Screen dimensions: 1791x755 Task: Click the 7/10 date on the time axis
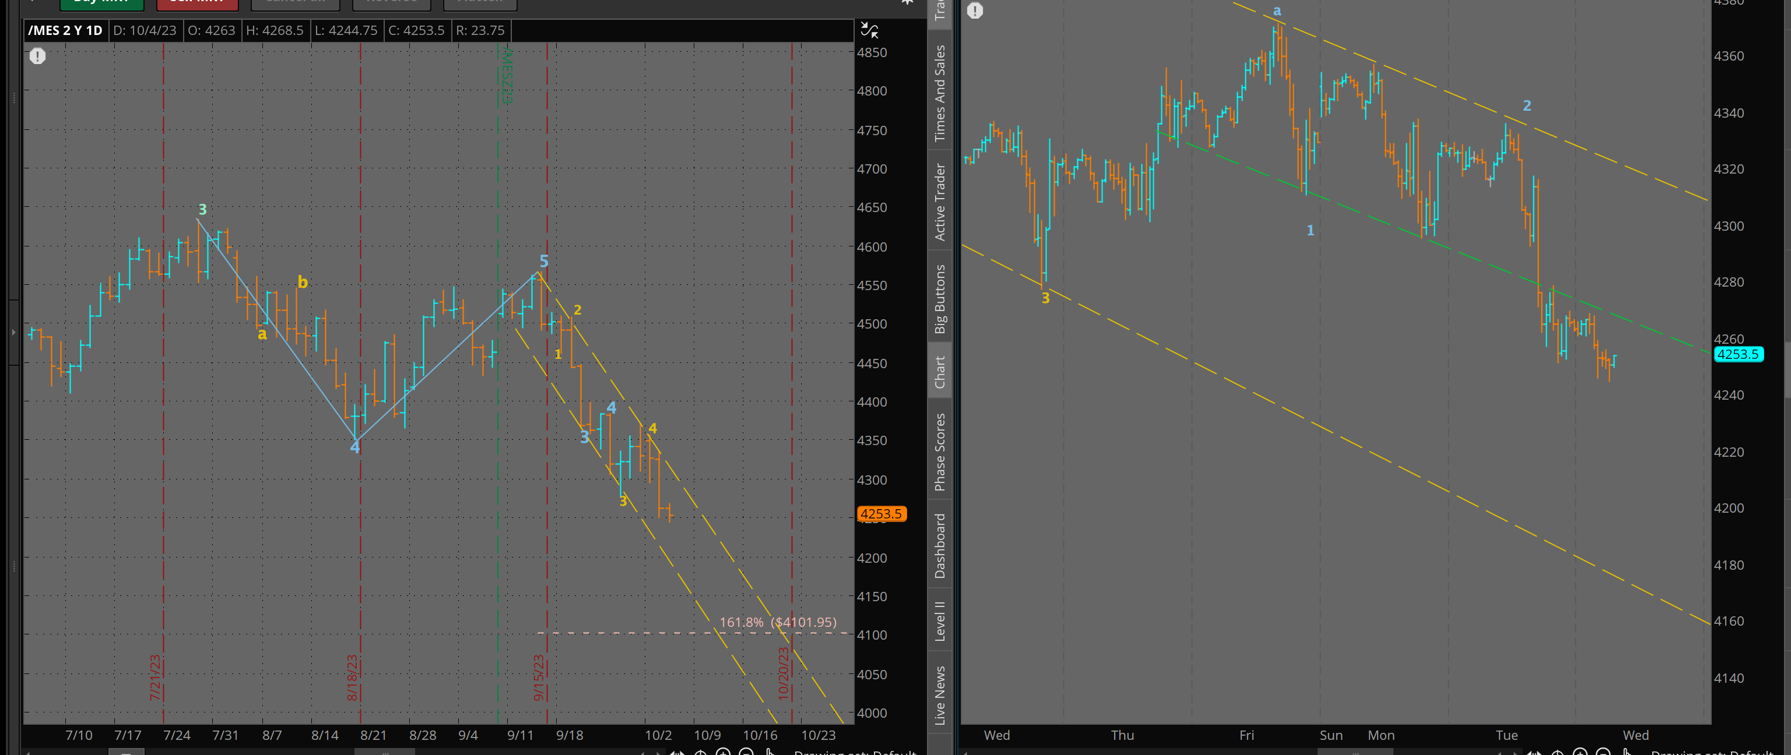tap(79, 735)
